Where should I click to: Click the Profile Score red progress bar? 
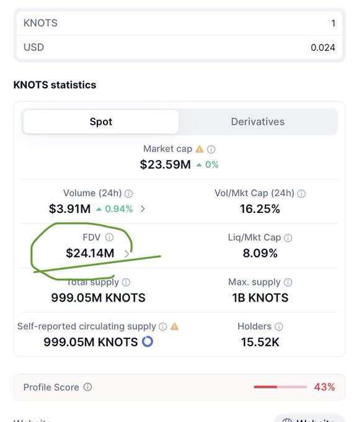280,387
